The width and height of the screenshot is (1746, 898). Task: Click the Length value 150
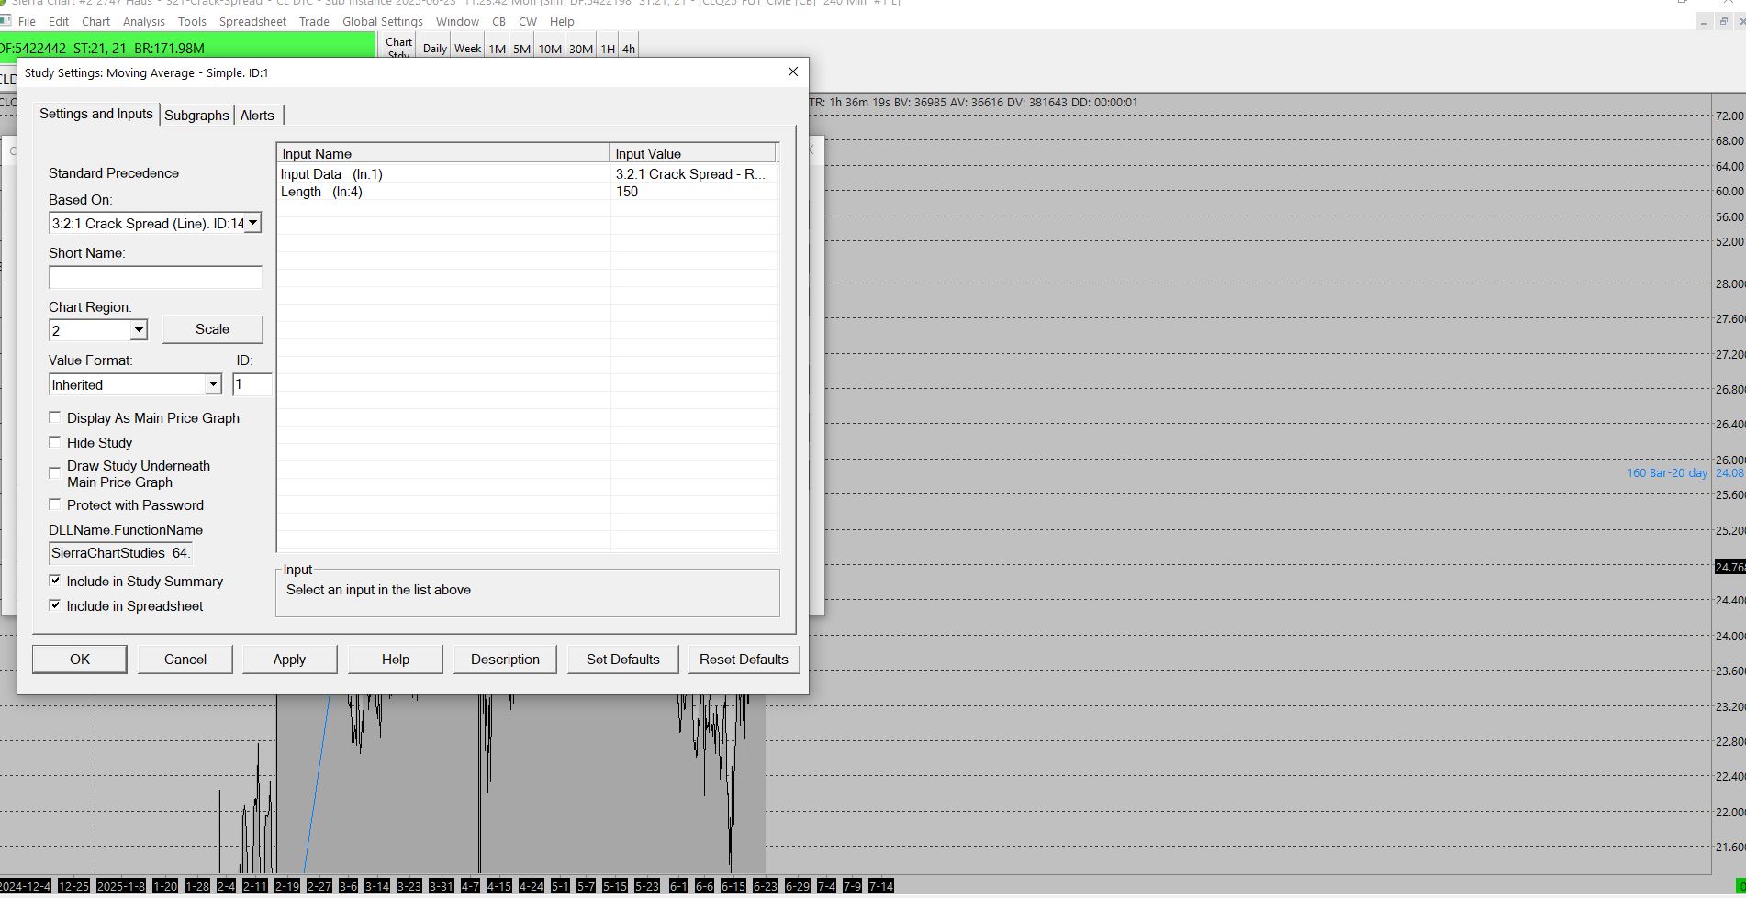coord(627,192)
